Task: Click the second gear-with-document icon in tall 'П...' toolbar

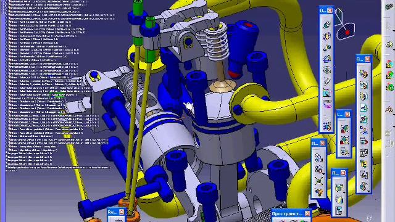Action: [364, 85]
